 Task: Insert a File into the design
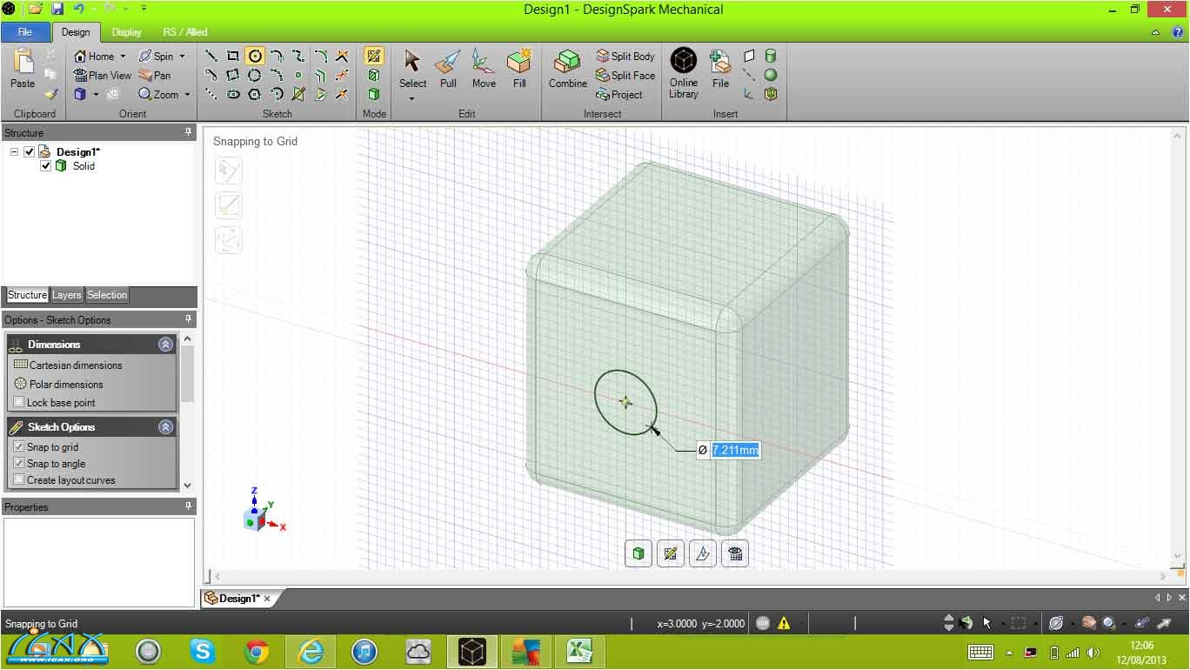[720, 70]
